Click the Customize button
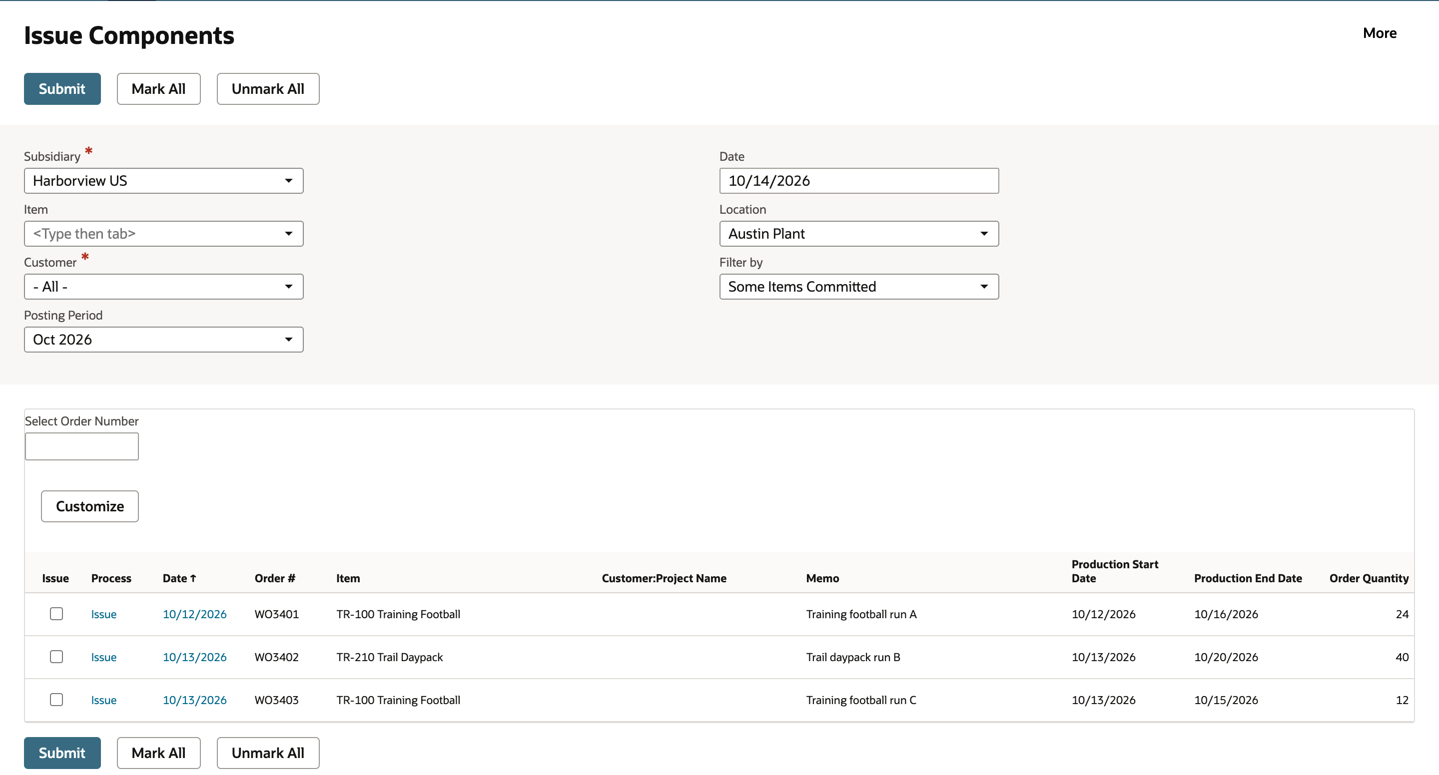This screenshot has width=1439, height=775. click(90, 506)
